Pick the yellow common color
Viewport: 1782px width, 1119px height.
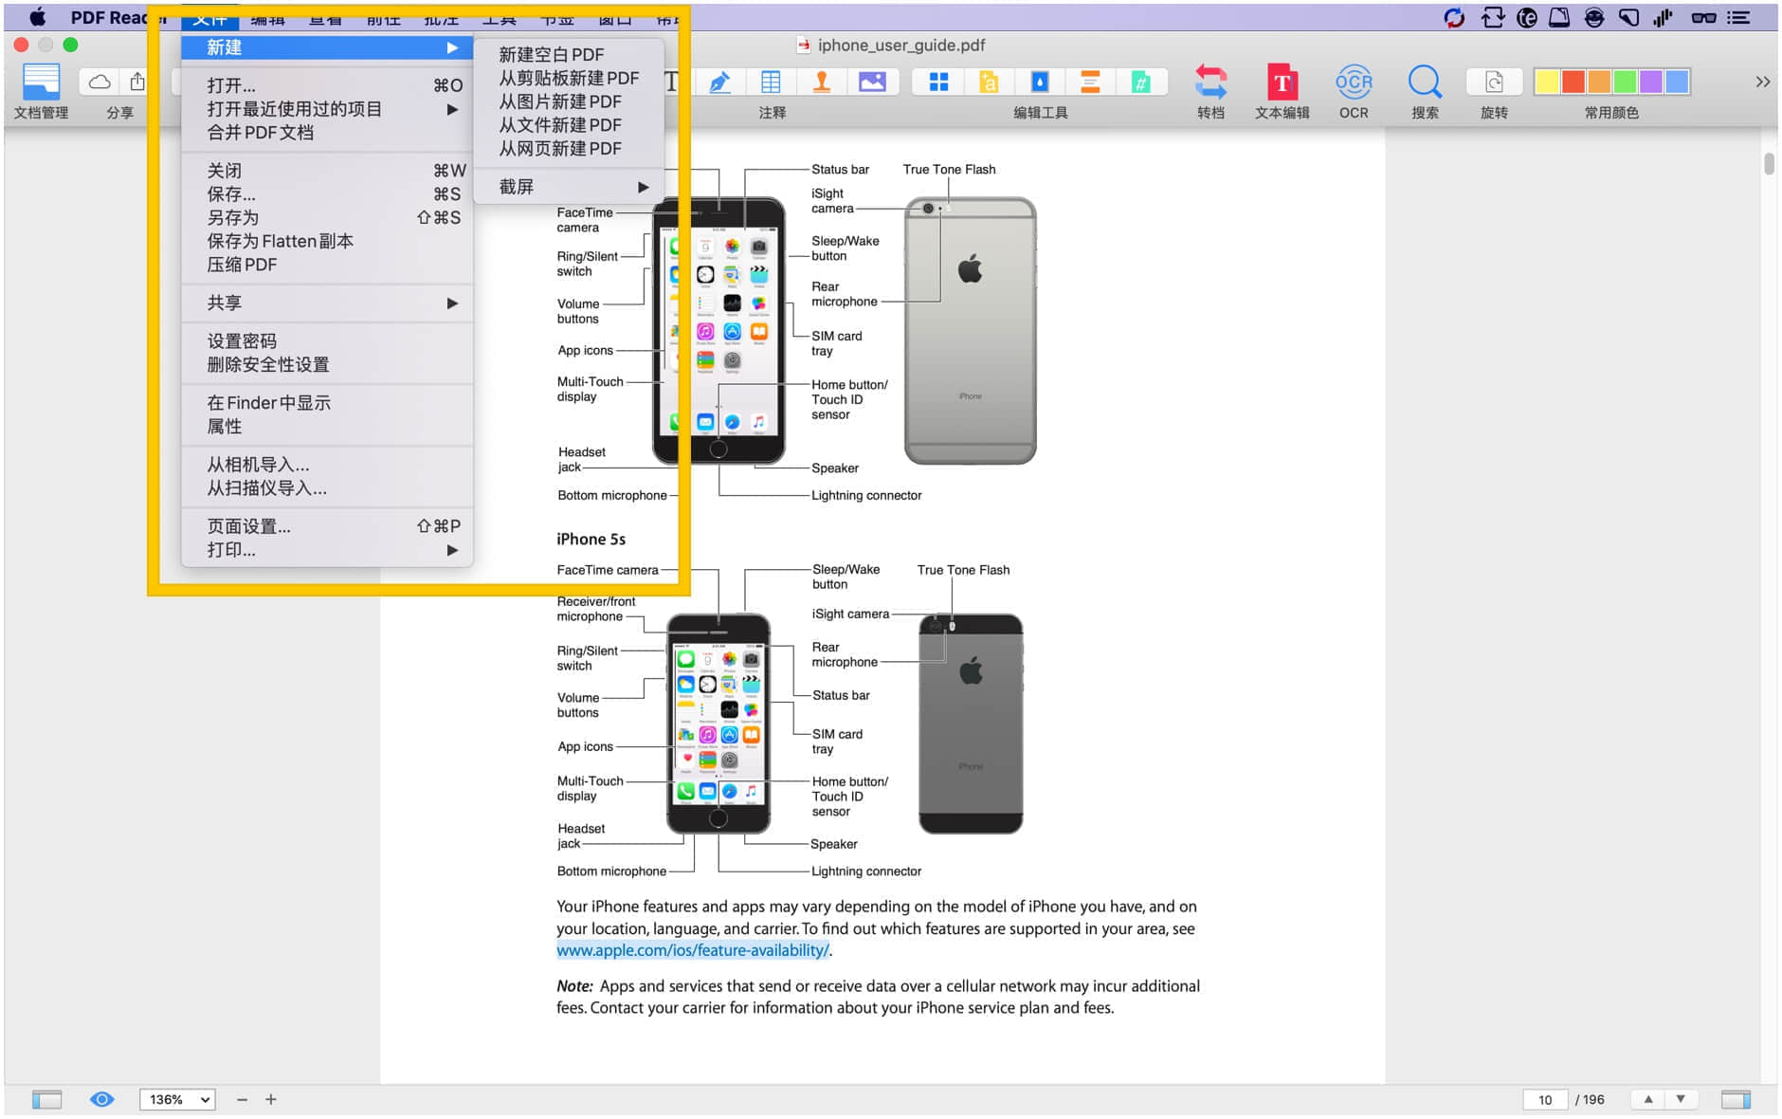click(x=1547, y=83)
